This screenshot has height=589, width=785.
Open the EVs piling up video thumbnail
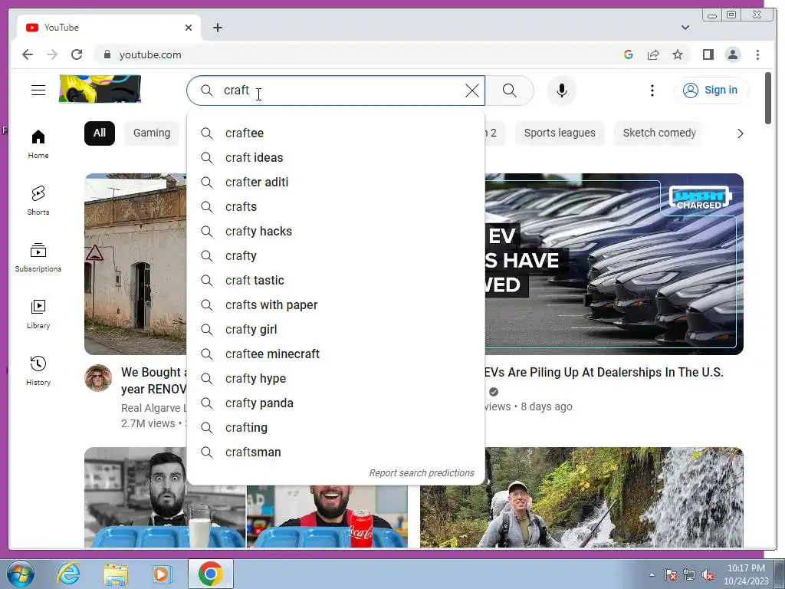[614, 264]
